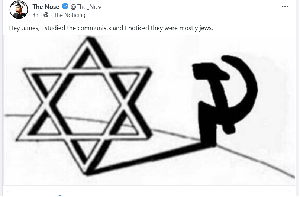Click the globe public-visibility icon

coord(46,15)
